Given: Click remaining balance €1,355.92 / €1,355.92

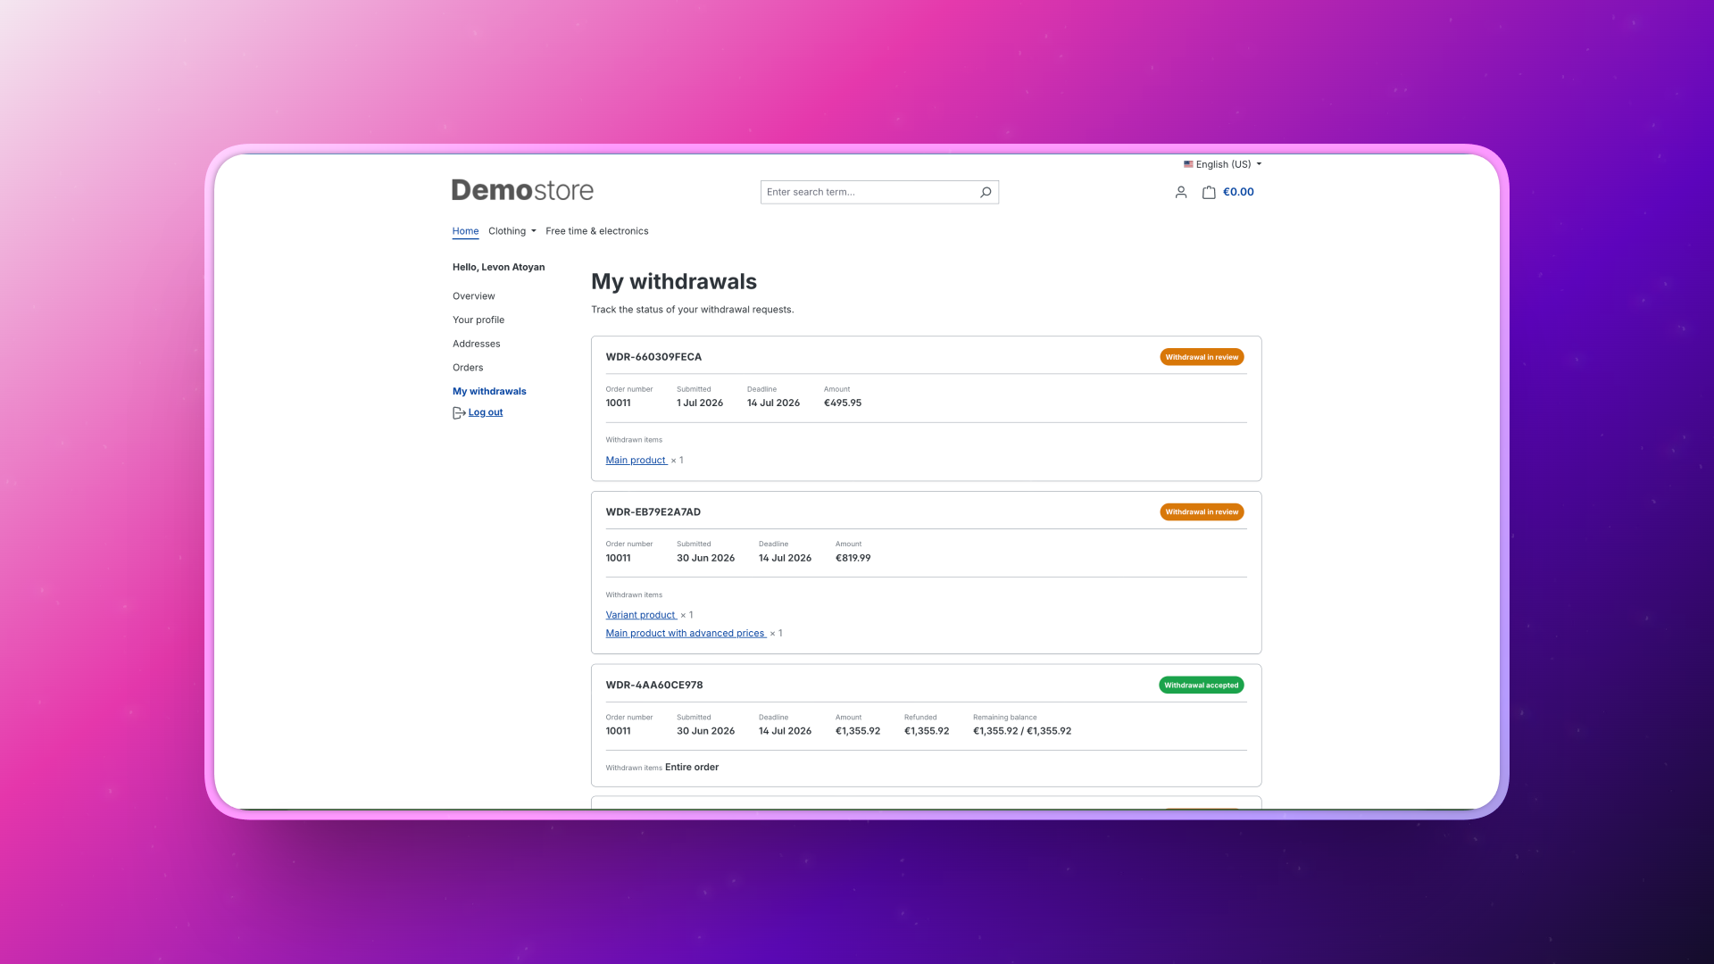Looking at the screenshot, I should point(1022,731).
